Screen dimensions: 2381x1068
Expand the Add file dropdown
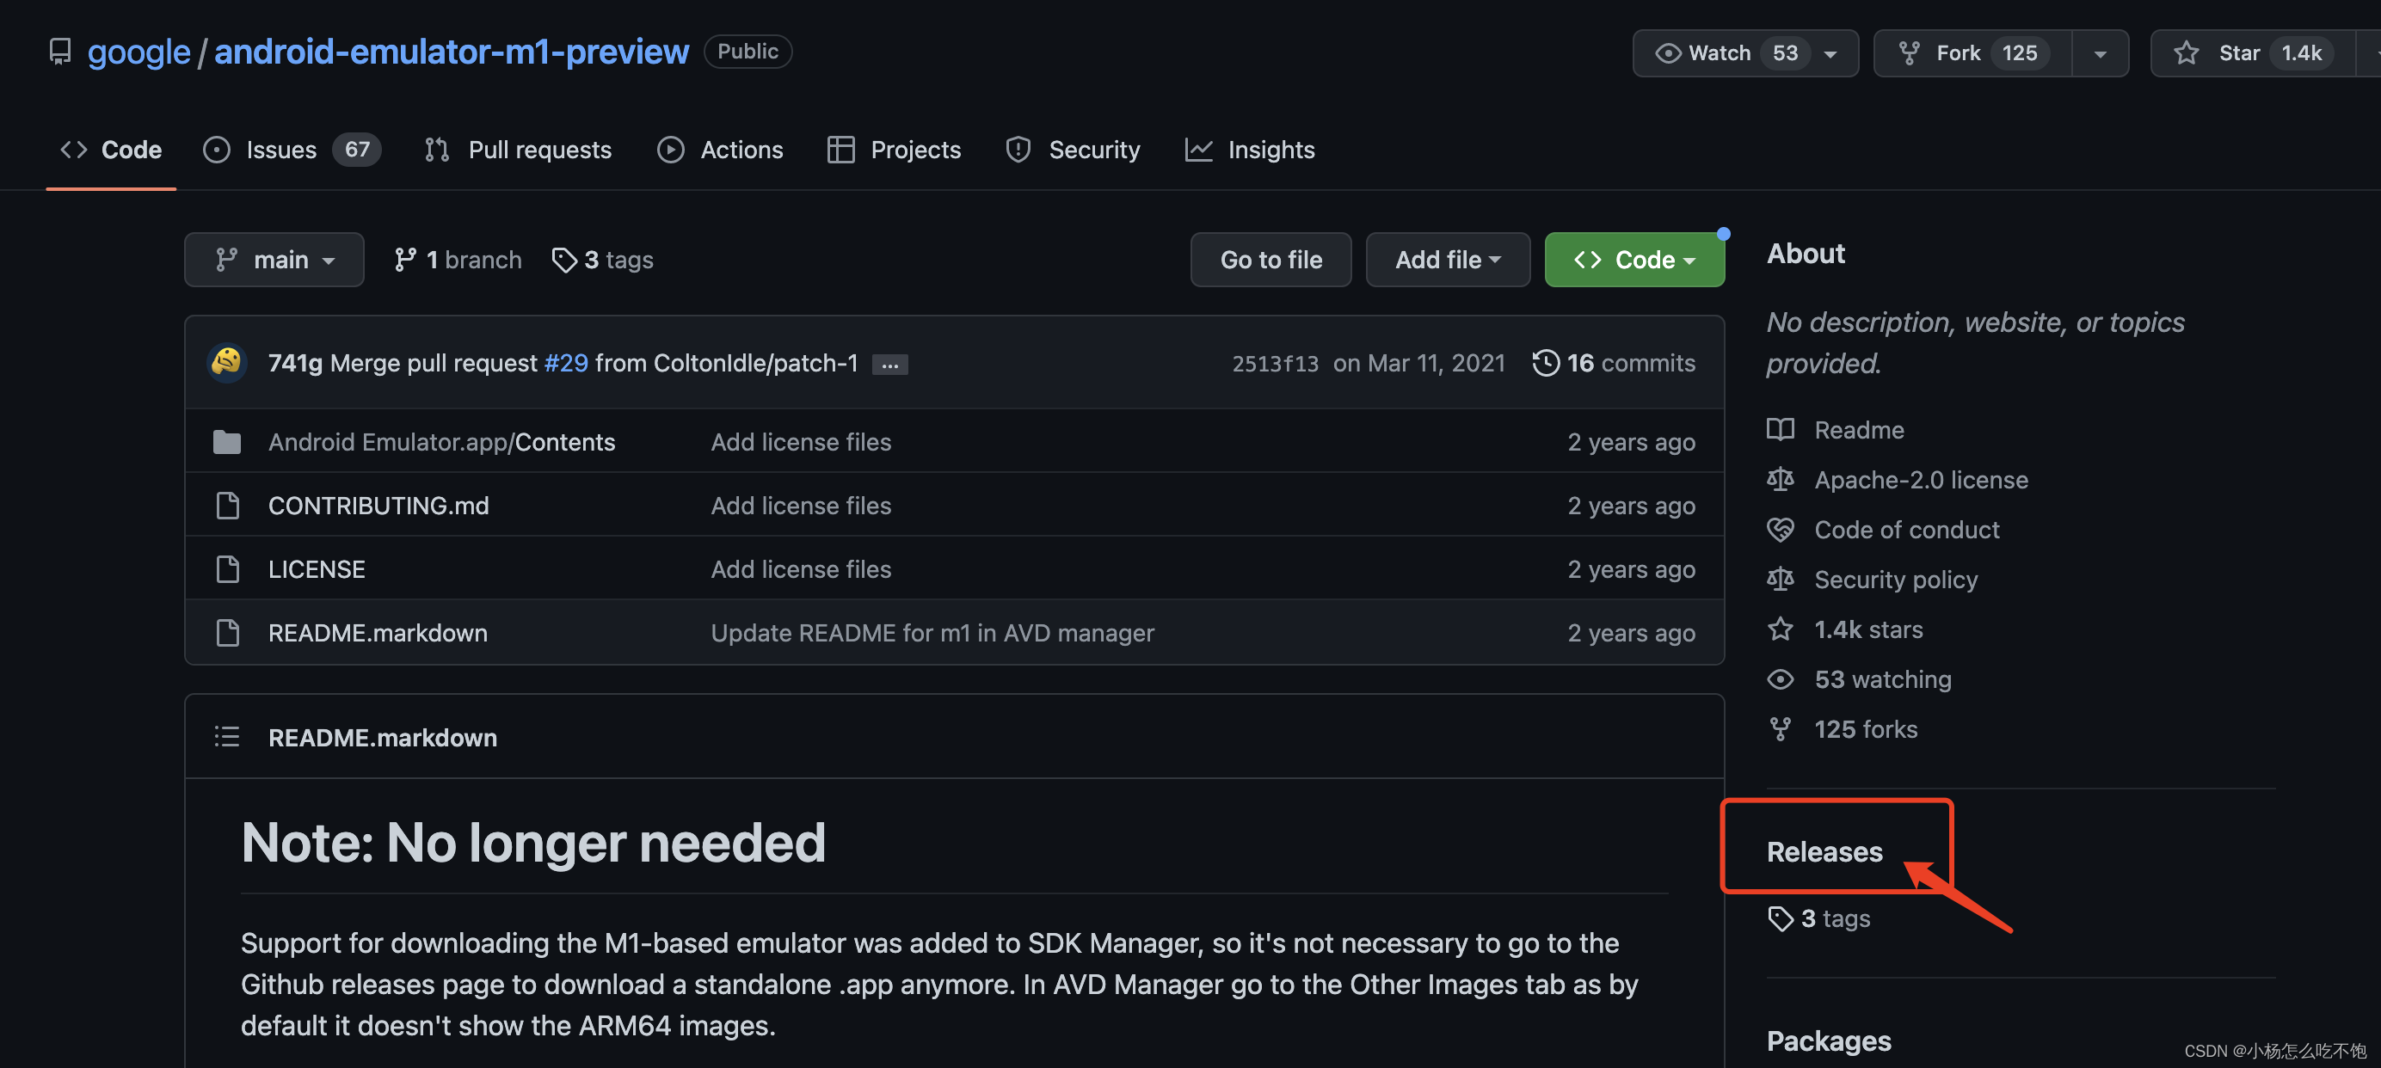(x=1447, y=260)
